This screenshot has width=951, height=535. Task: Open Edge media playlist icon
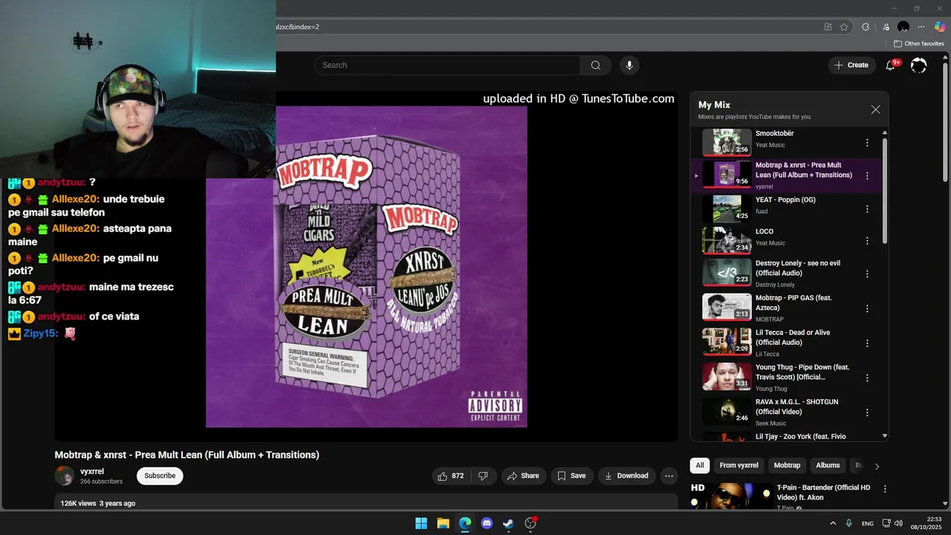click(885, 27)
